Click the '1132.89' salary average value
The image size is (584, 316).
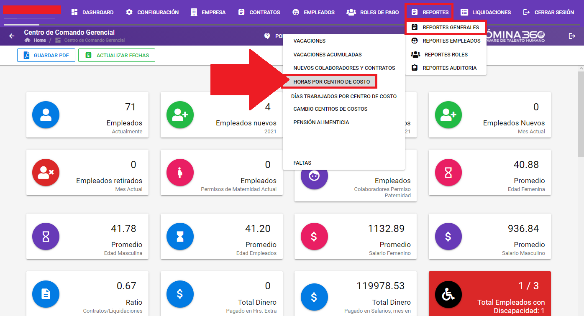(x=387, y=229)
